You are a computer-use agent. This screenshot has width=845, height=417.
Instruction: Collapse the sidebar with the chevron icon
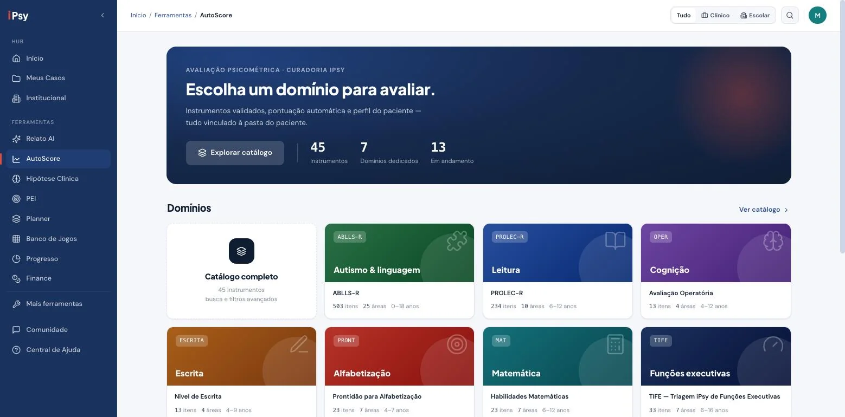point(103,16)
